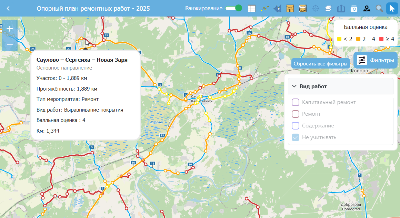
Task: Tick the Содержание checkbox
Action: [x=296, y=126]
